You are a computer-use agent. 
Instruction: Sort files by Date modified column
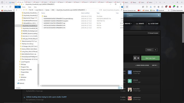(85, 13)
